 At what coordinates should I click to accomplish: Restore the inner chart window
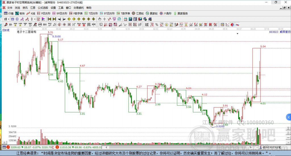coord(284,8)
